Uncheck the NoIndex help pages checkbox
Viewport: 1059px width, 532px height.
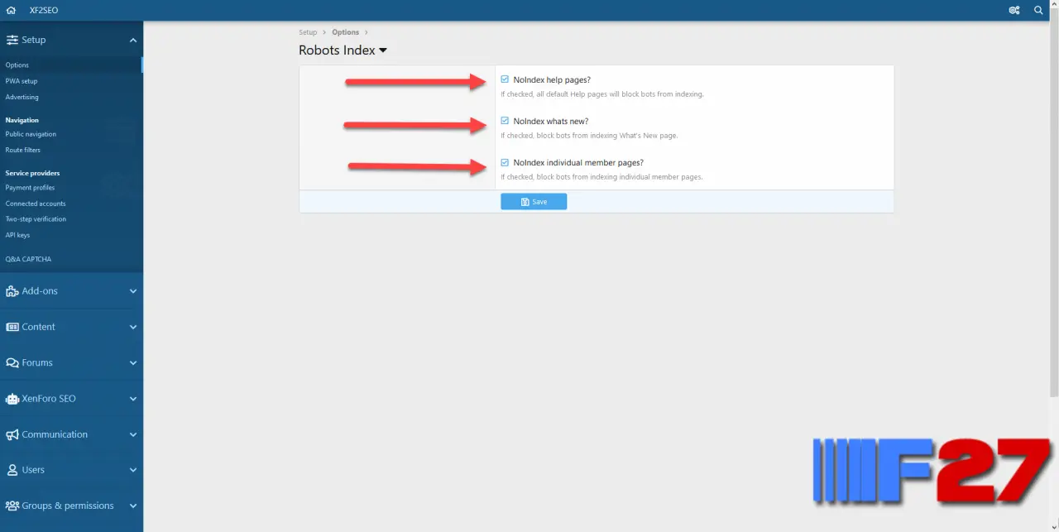505,79
